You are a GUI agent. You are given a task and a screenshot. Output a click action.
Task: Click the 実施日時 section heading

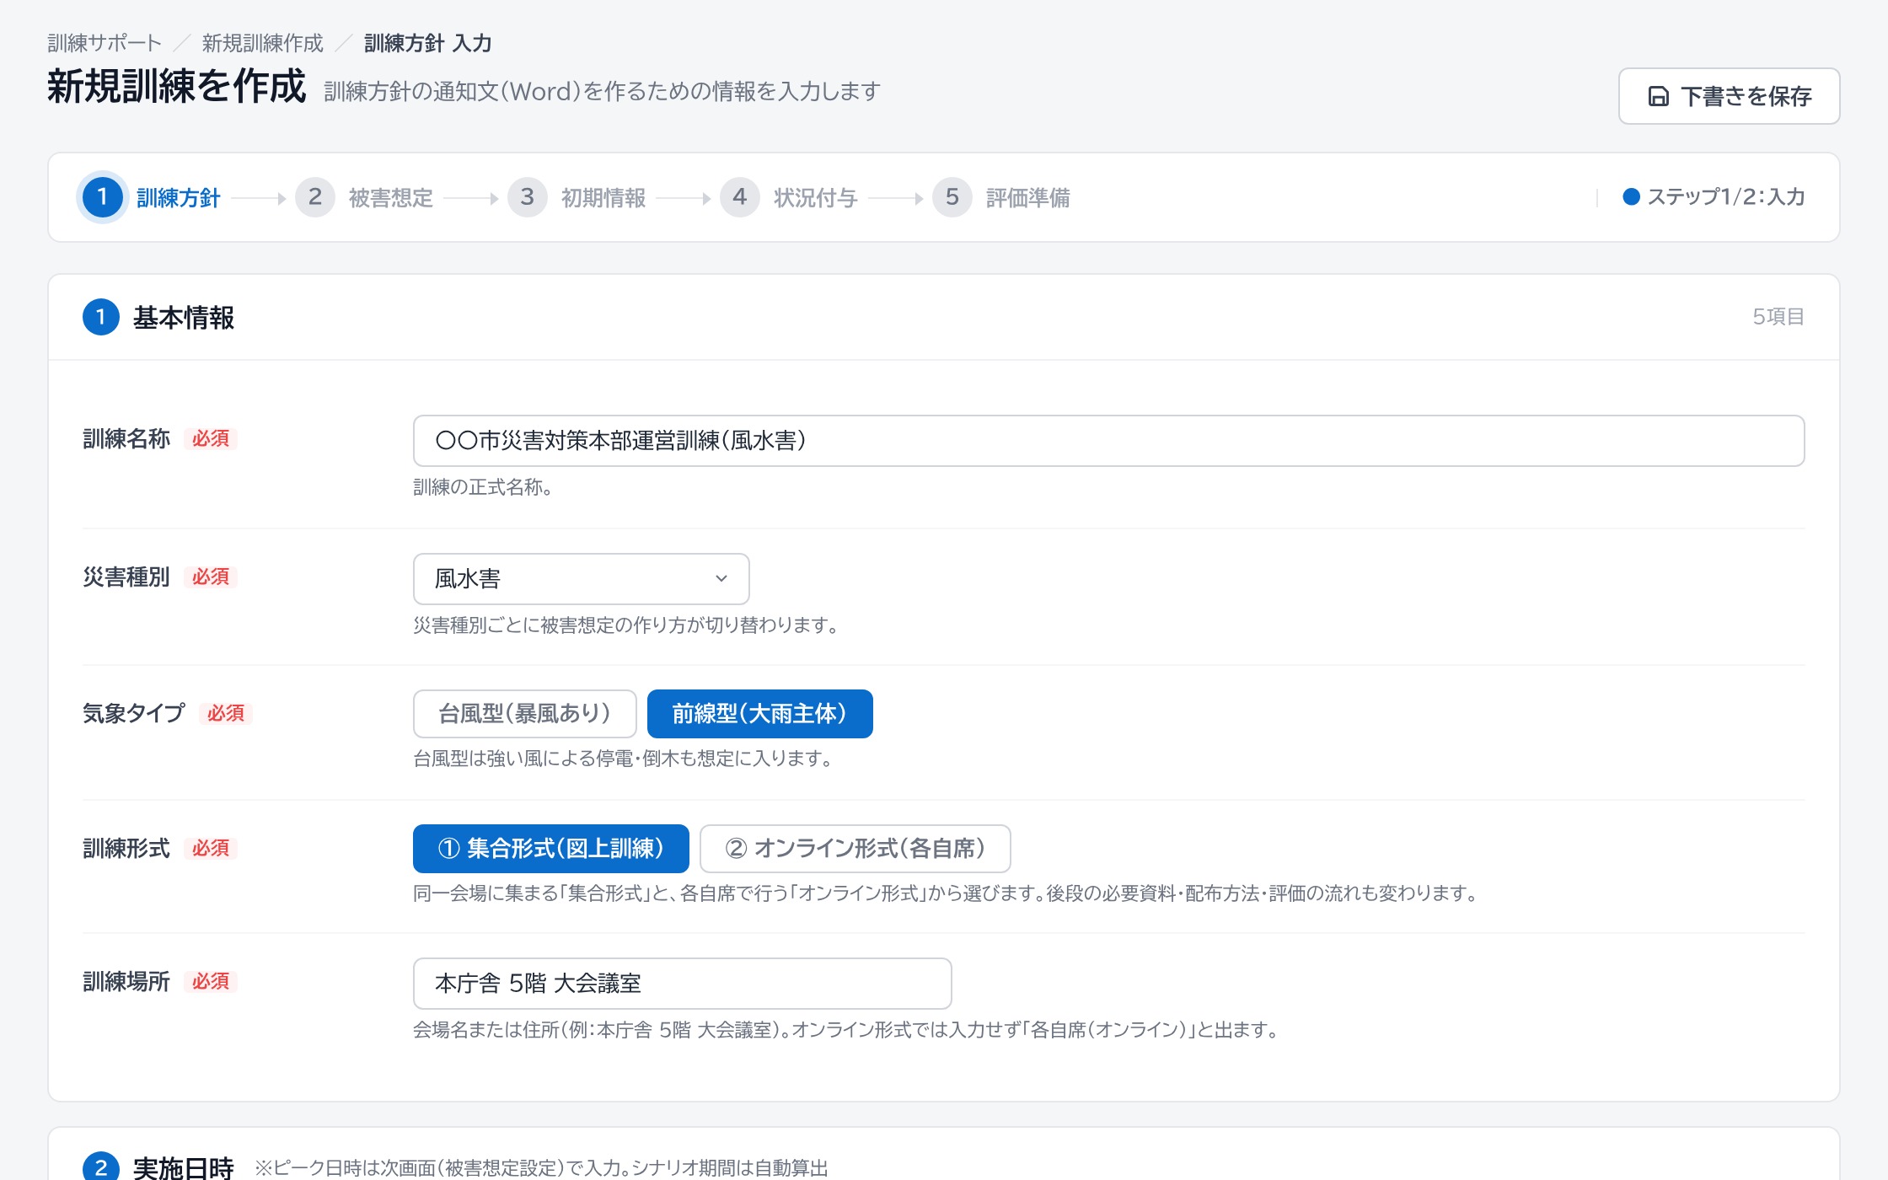(x=183, y=1167)
